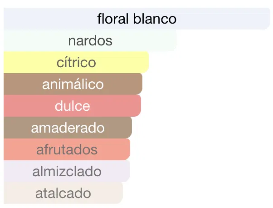The width and height of the screenshot is (273, 208).
Task: Click the 'almizclado' accord label
Action: coord(67,171)
